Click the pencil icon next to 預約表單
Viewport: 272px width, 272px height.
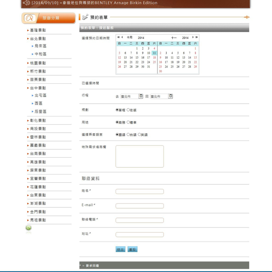pos(85,17)
